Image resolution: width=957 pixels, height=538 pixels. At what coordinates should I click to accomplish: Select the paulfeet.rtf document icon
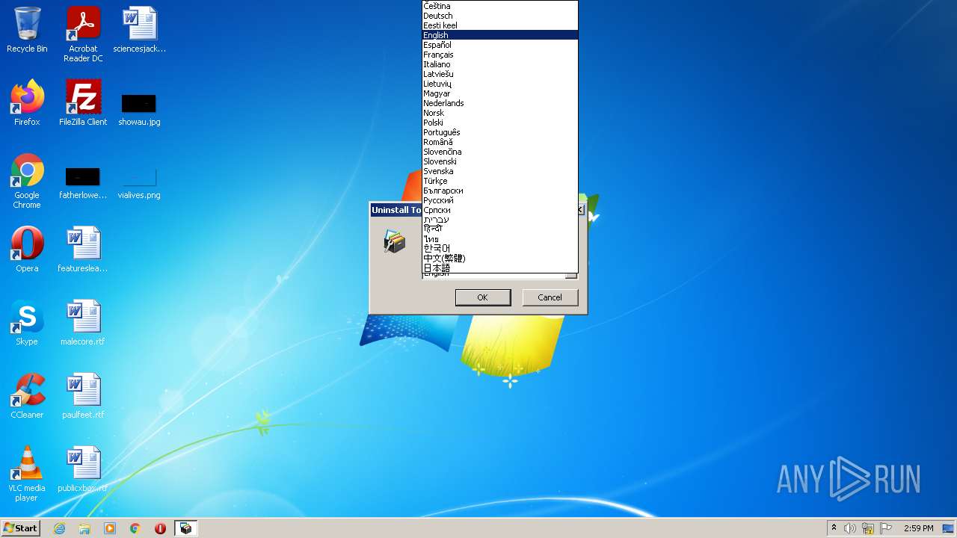tap(83, 395)
